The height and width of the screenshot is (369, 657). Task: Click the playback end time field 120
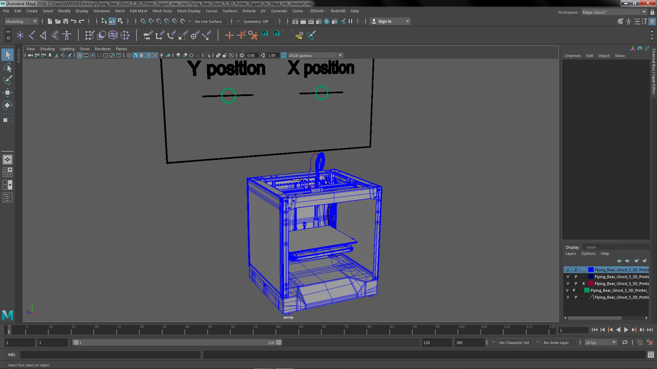(x=437, y=342)
